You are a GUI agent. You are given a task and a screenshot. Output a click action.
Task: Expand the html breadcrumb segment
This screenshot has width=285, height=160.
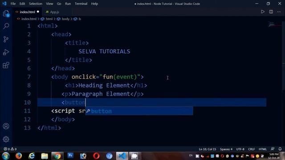click(x=49, y=19)
